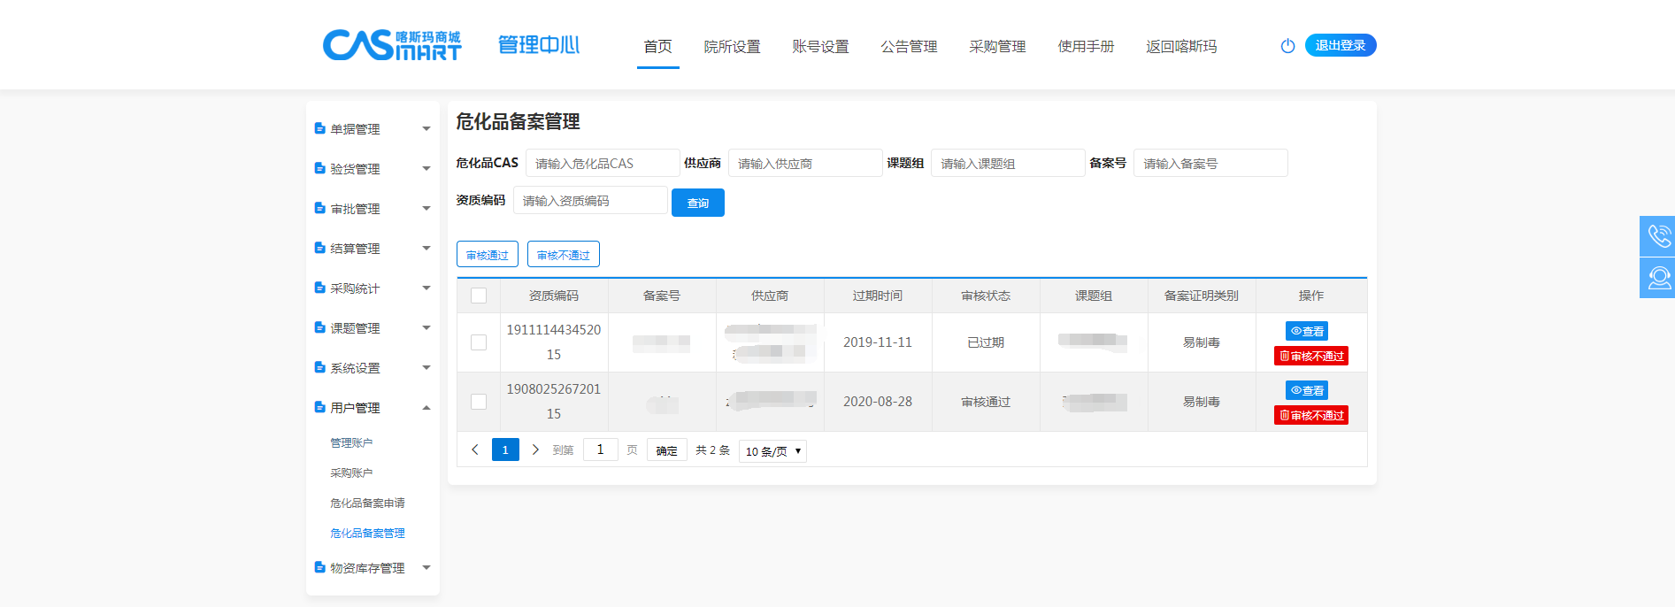Click the phone contact icon
Viewport: 1675px width, 607px height.
coord(1658,236)
